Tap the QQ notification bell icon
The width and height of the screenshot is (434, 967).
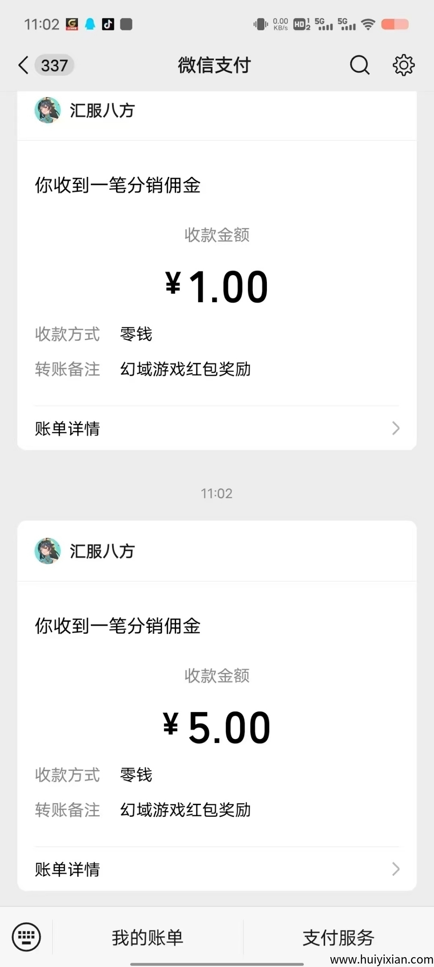(x=90, y=24)
